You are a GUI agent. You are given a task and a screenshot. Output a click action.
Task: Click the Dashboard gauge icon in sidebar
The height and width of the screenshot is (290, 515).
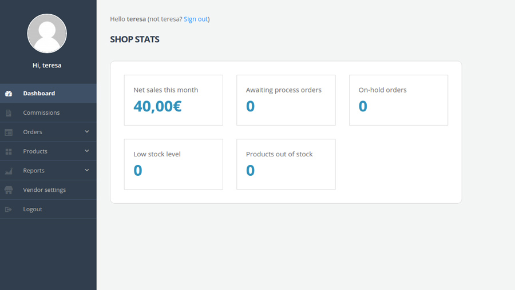pyautogui.click(x=9, y=94)
